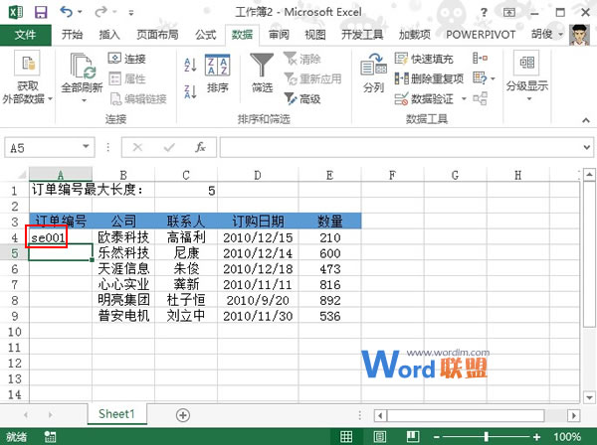The height and width of the screenshot is (445, 597).
Task: Open What-If Analysis dropdown arrow
Action: pyautogui.click(x=493, y=78)
